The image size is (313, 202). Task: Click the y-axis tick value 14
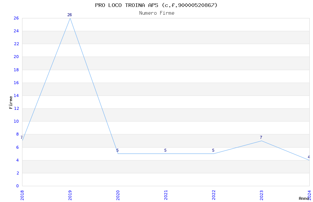pyautogui.click(x=16, y=95)
